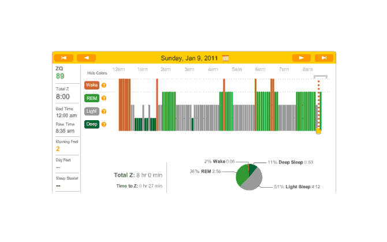The image size is (387, 242).
Task: Open help icon next to REM
Action: pos(104,98)
